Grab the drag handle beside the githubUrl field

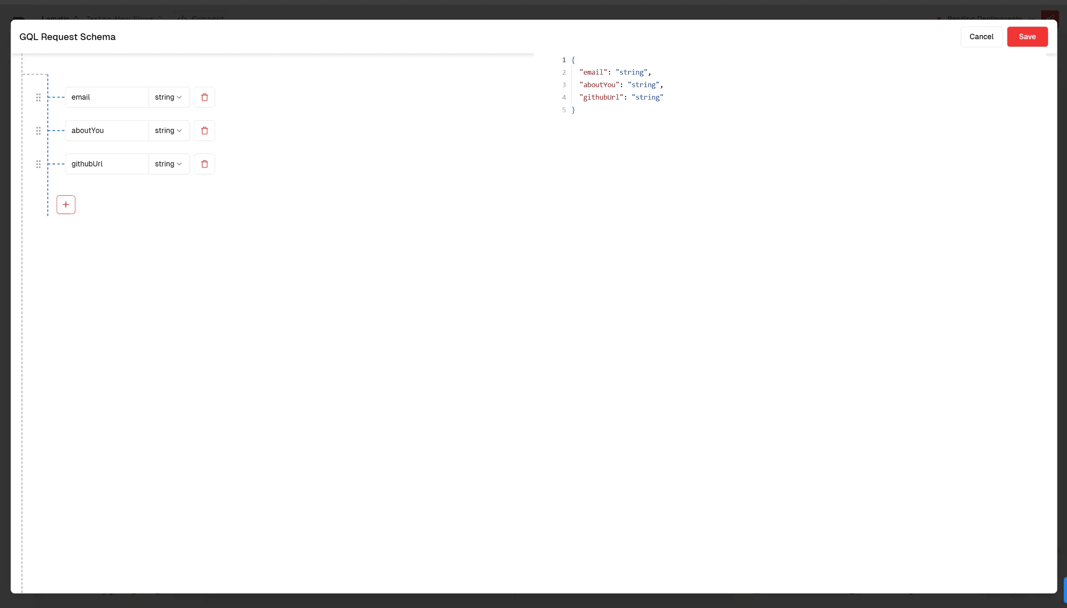(x=38, y=164)
